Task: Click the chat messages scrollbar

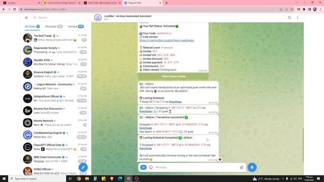Action: tap(303, 145)
